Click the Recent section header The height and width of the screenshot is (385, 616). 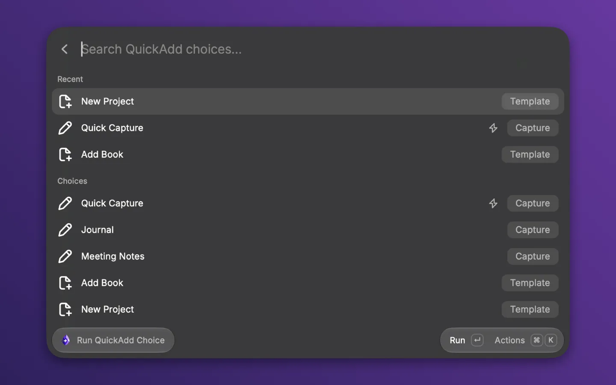[70, 79]
